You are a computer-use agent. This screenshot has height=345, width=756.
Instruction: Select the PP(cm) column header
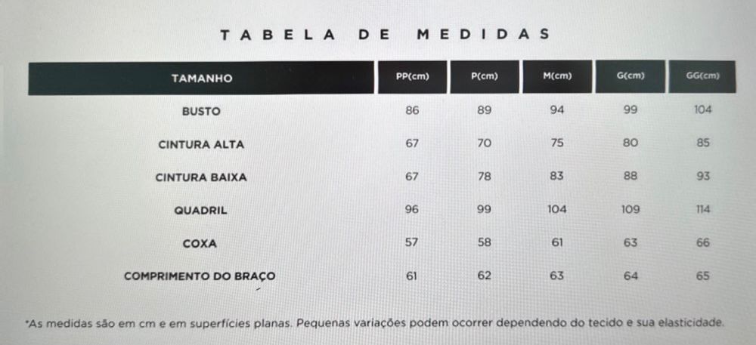(412, 76)
